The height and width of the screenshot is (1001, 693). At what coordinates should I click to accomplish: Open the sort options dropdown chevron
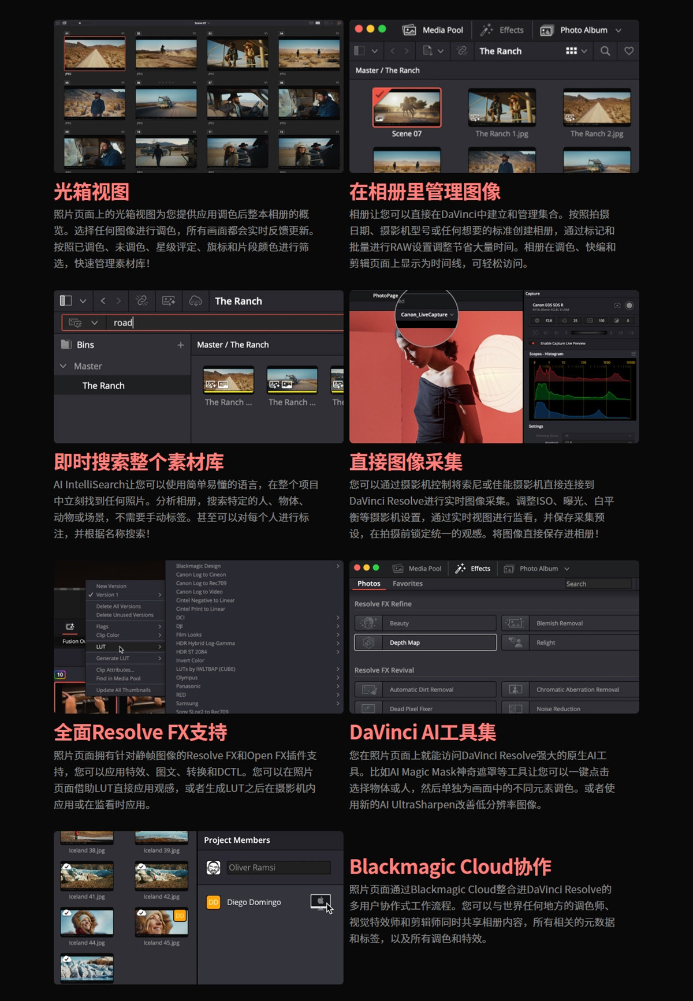point(441,51)
